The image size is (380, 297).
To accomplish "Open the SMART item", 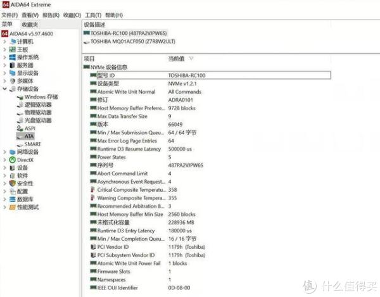I will (33, 144).
